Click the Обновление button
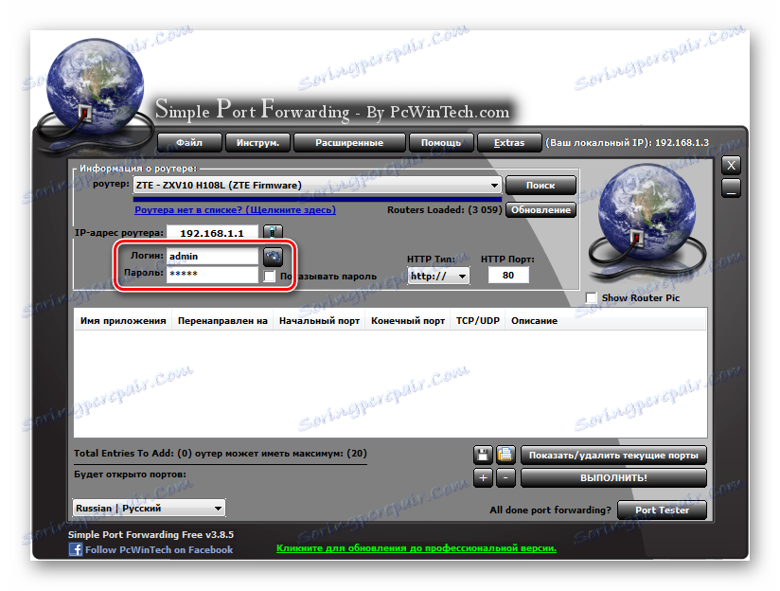 pyautogui.click(x=541, y=209)
